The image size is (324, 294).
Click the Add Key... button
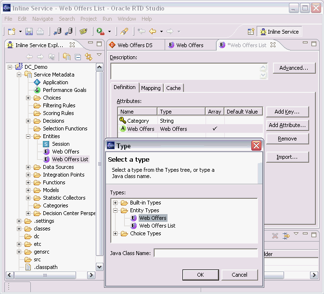tap(287, 112)
